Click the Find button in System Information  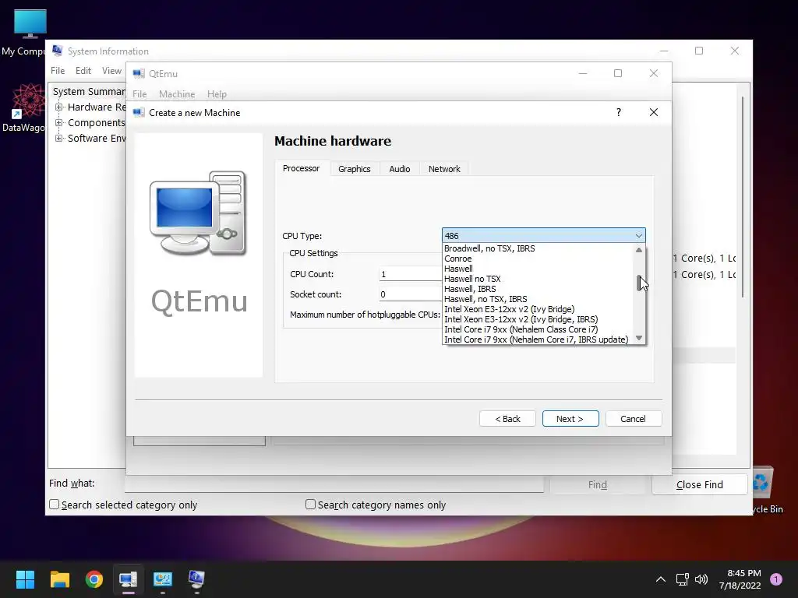[598, 484]
